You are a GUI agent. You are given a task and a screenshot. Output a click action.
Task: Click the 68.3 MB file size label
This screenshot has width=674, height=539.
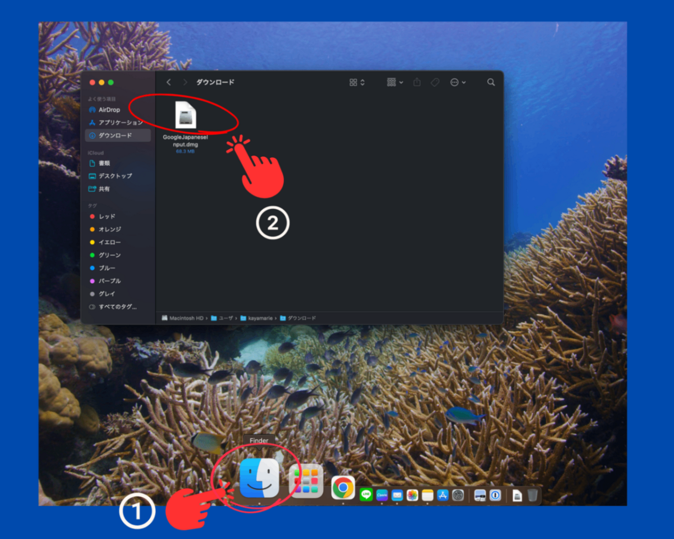[185, 152]
